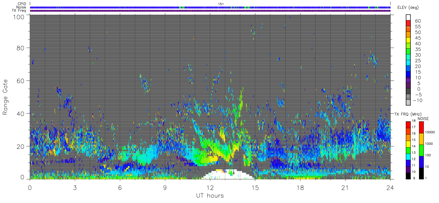This screenshot has width=439, height=203.
Task: Click the 100 label on Range Gate axis
Action: click(19, 17)
